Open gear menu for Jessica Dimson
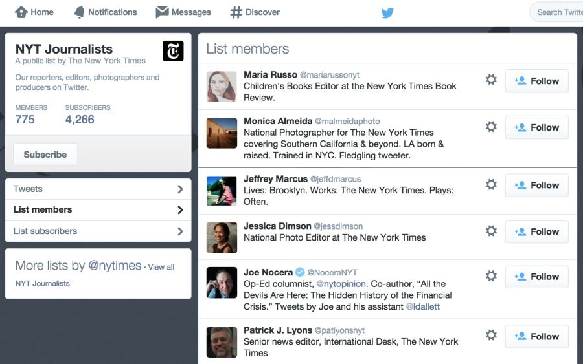This screenshot has height=364, width=583. [491, 231]
